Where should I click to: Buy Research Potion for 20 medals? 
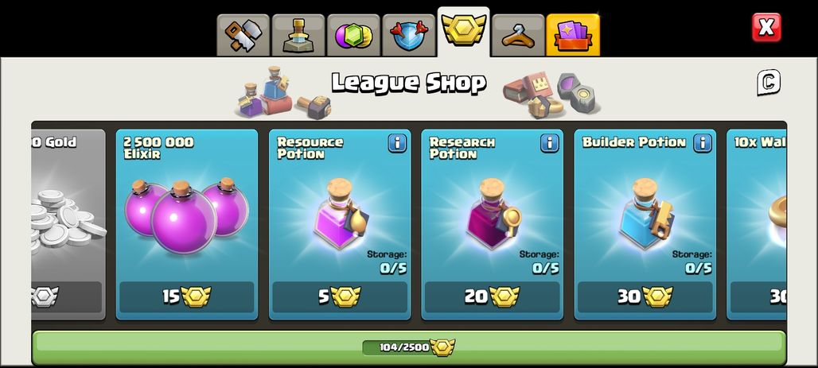492,297
